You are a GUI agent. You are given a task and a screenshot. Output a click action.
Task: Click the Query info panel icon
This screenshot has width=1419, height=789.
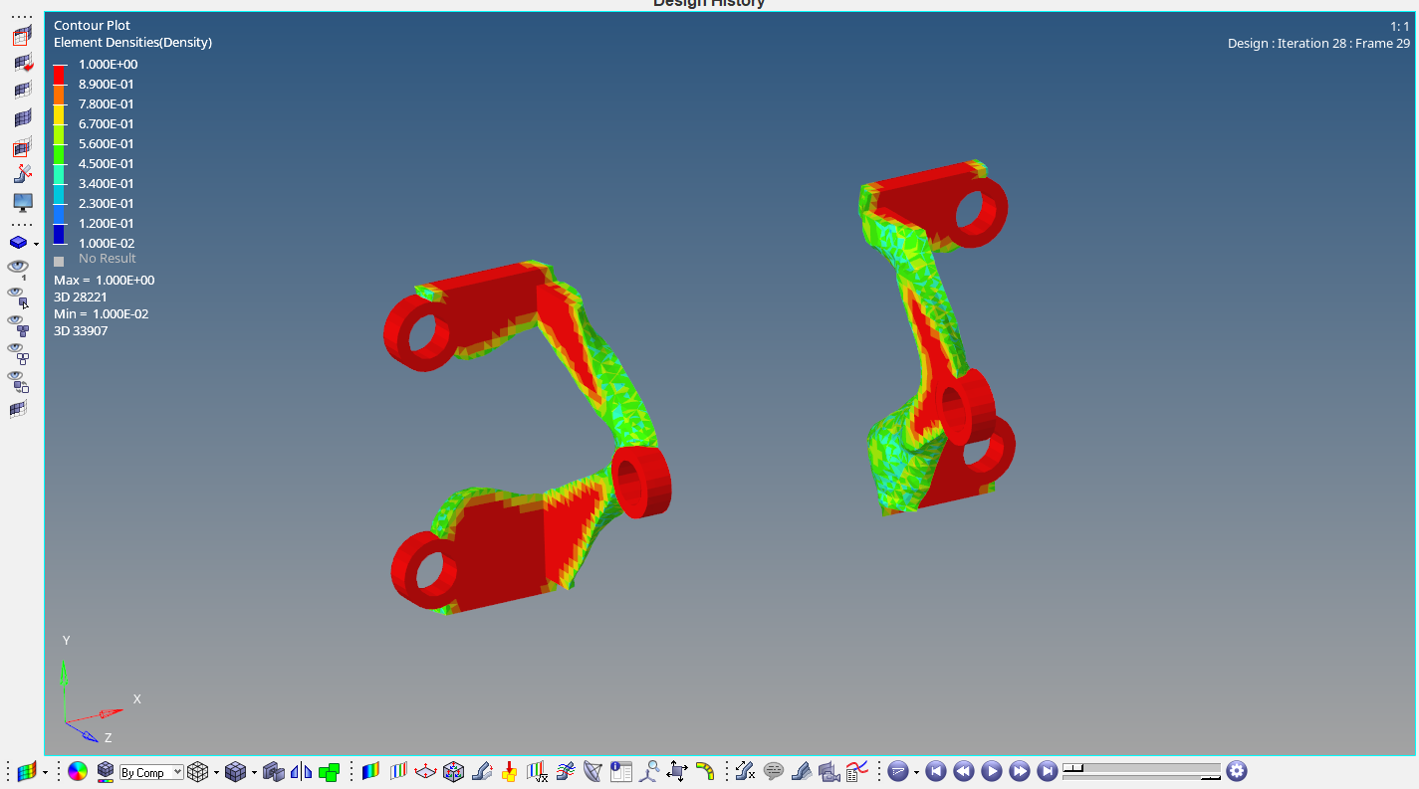click(x=621, y=771)
